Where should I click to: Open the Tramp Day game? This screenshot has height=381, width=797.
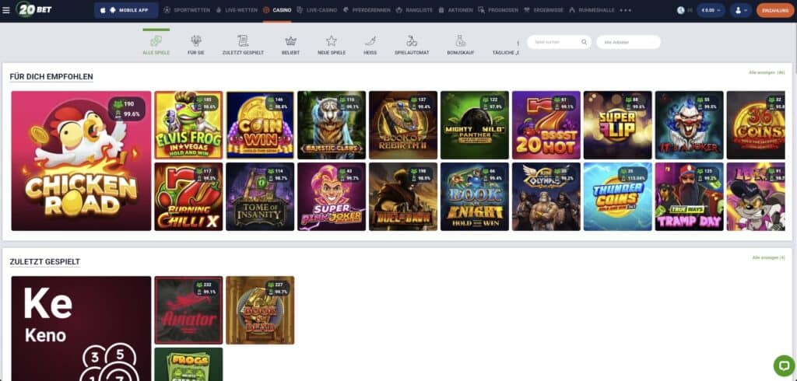tap(690, 197)
